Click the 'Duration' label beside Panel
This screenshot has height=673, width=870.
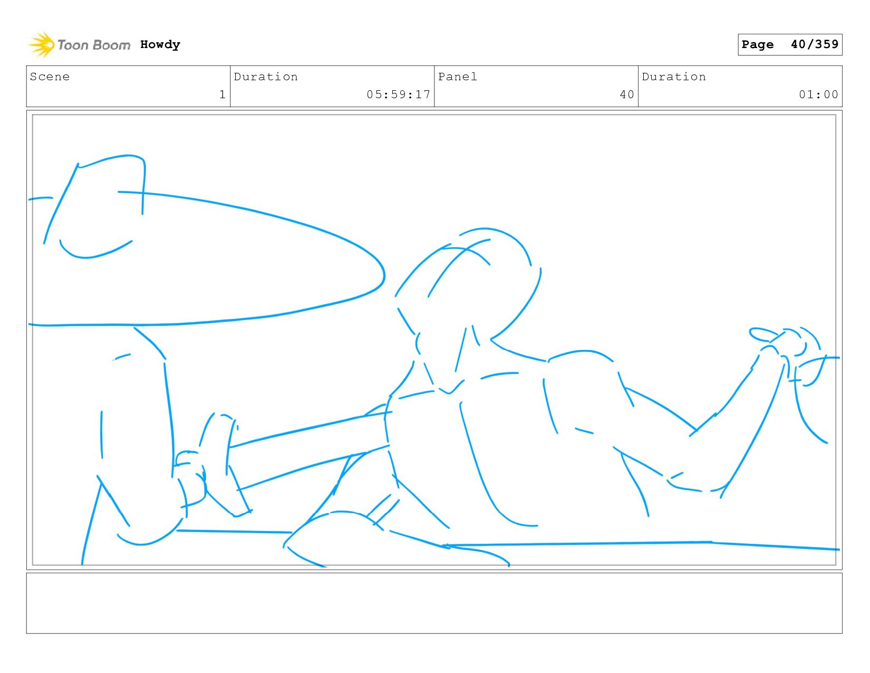pos(674,77)
